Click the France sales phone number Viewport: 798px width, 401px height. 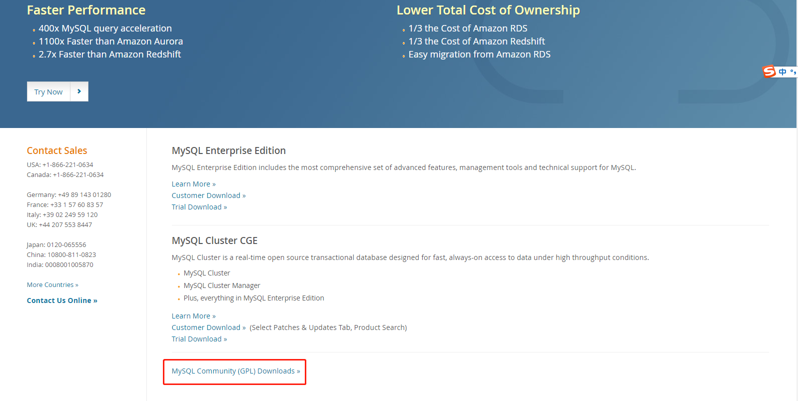77,204
